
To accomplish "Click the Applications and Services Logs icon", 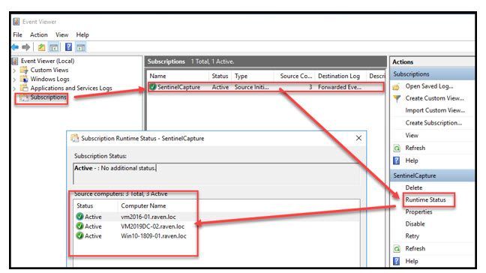I will pos(24,88).
